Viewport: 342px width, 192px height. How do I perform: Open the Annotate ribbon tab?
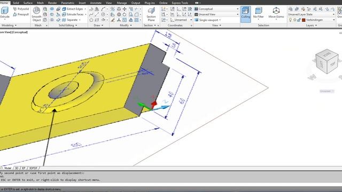(x=96, y=3)
